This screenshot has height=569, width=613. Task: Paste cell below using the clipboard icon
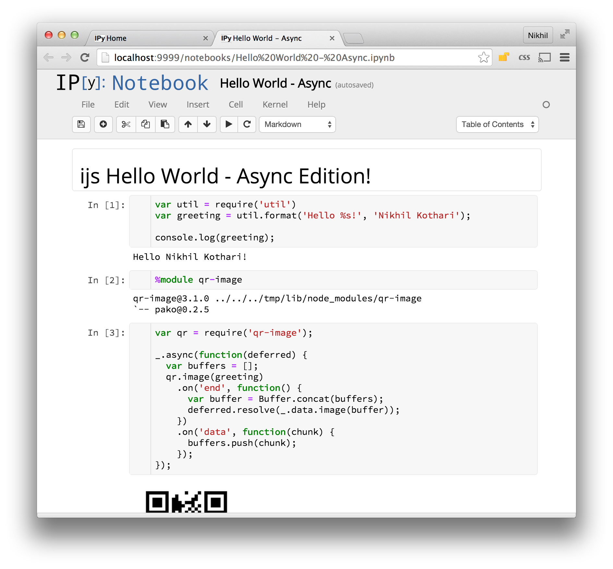coord(165,124)
